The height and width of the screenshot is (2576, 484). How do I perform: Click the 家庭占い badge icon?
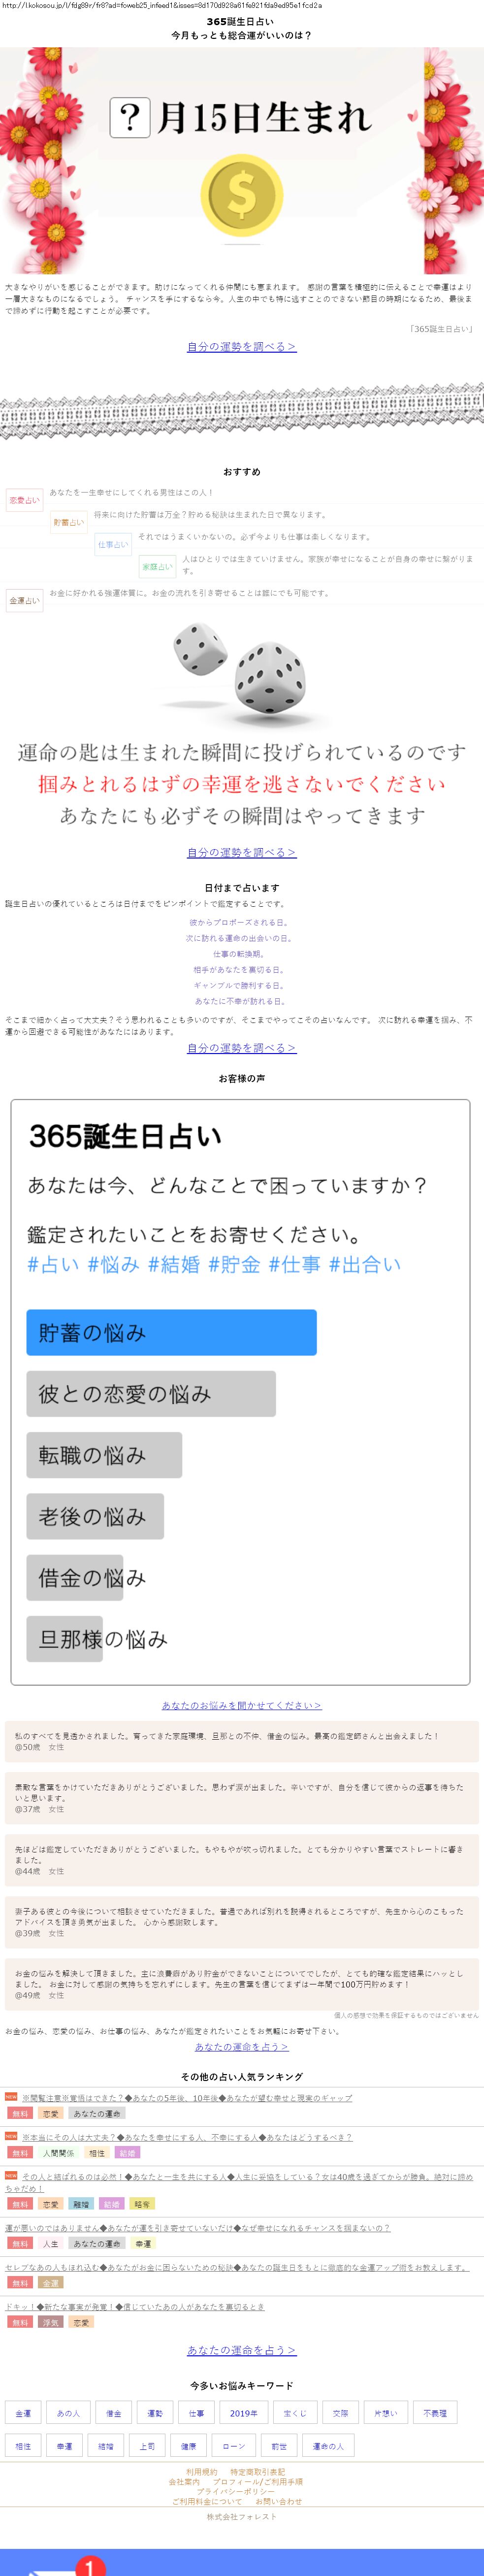[x=157, y=566]
